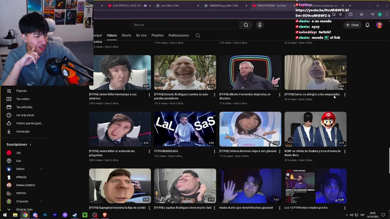This screenshot has width=390, height=219.
Task: Switch to Playlists channel tab
Action: pyautogui.click(x=158, y=35)
